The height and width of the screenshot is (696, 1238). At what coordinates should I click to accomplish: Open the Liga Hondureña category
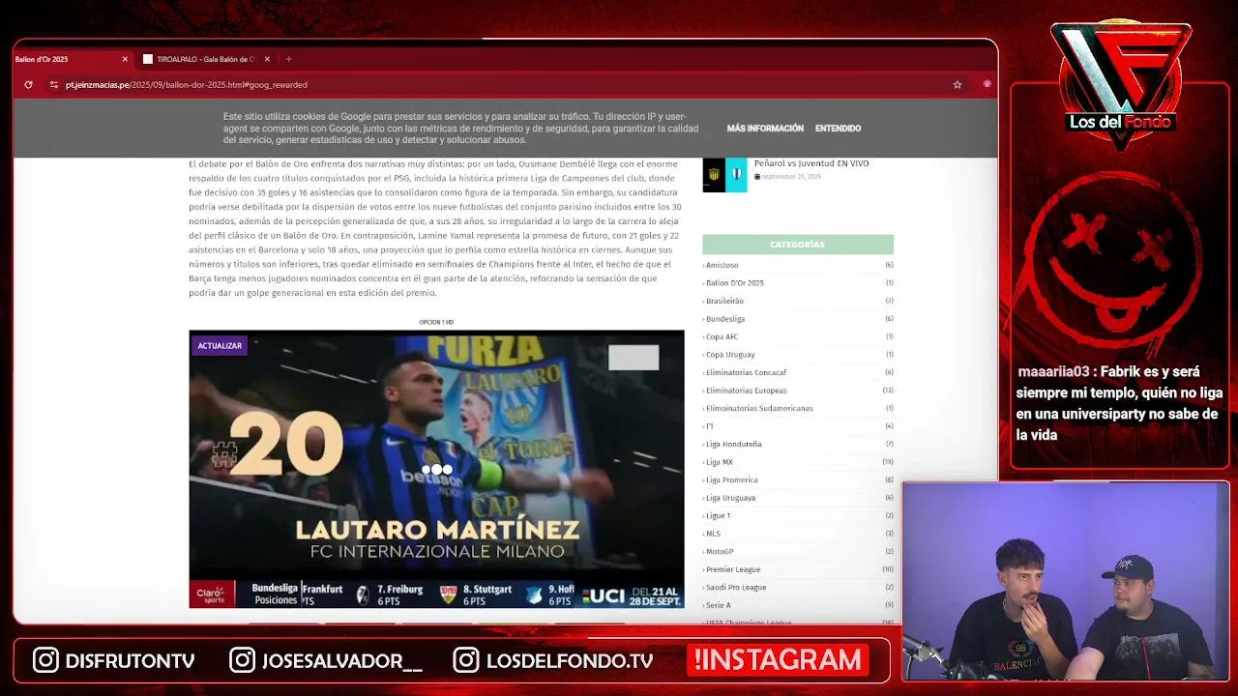point(733,444)
